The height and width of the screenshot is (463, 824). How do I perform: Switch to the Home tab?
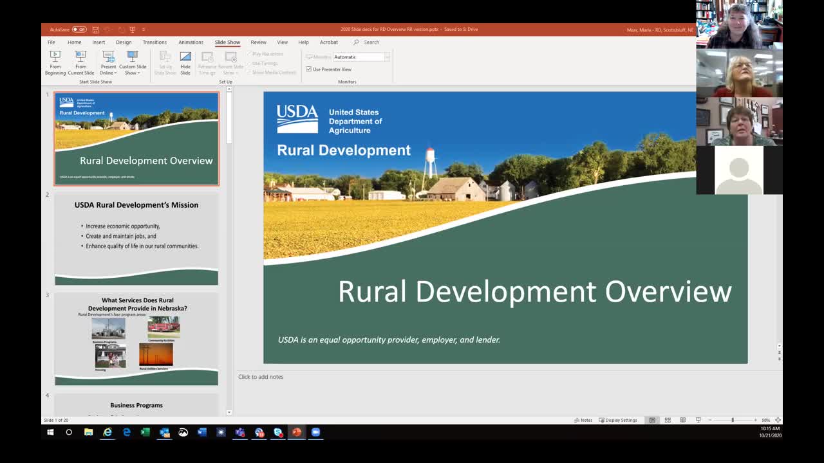(x=75, y=42)
